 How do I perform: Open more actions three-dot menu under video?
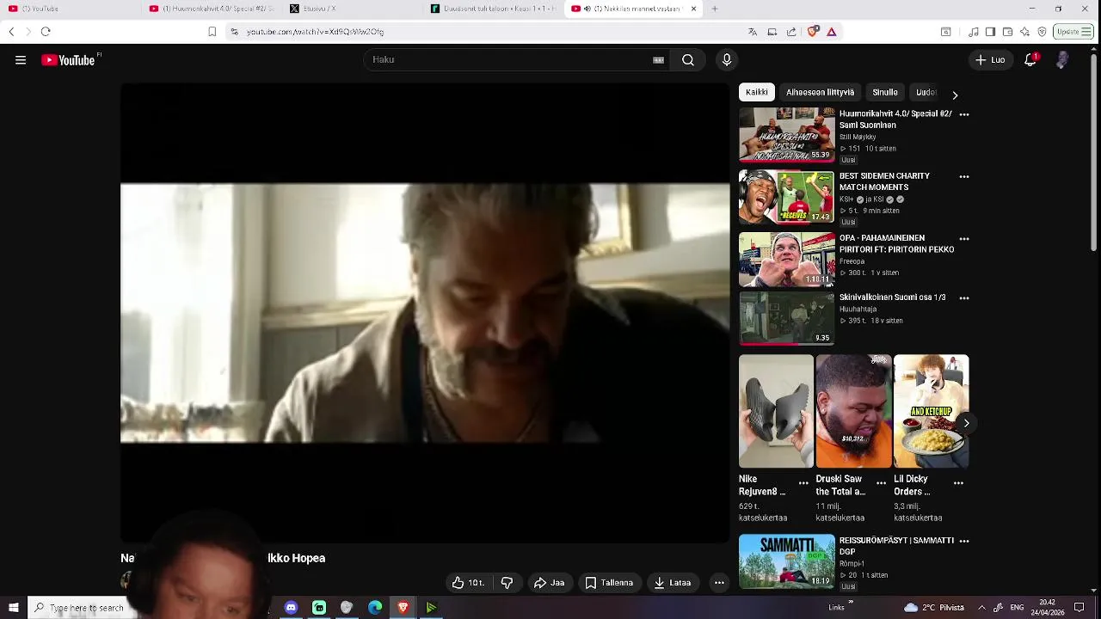719,583
